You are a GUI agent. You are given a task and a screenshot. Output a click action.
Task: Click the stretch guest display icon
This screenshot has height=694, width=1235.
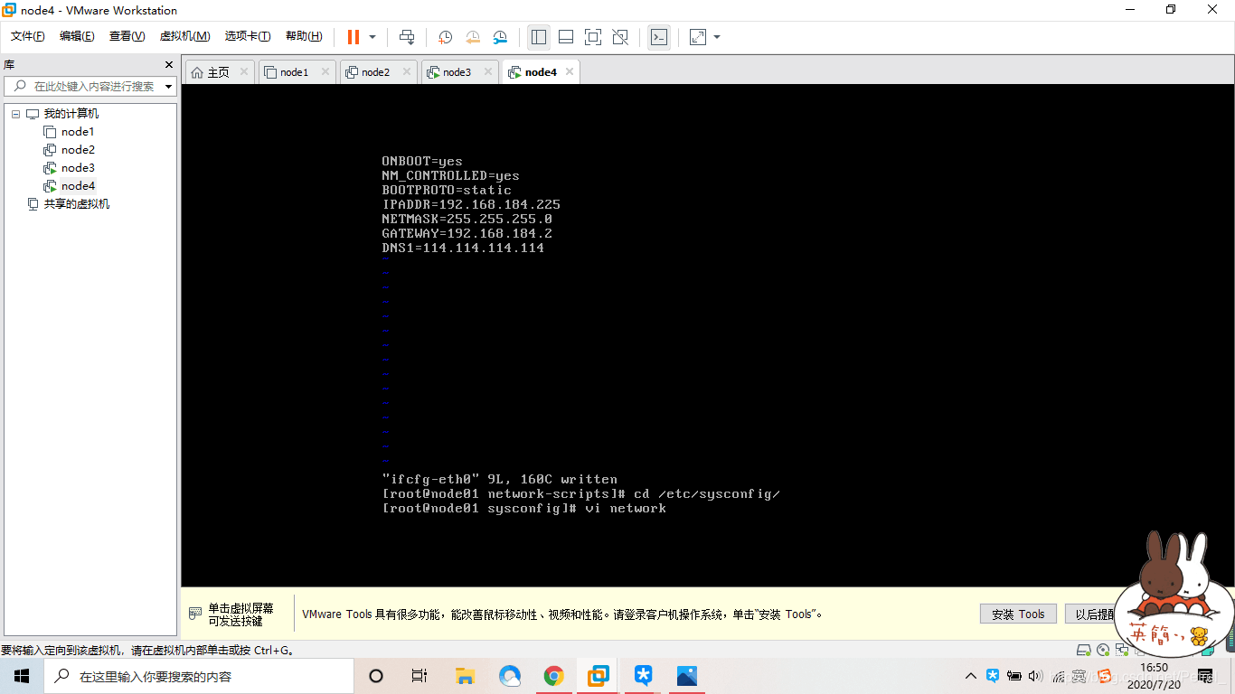698,37
